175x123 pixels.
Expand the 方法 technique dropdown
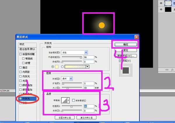coord(71,78)
